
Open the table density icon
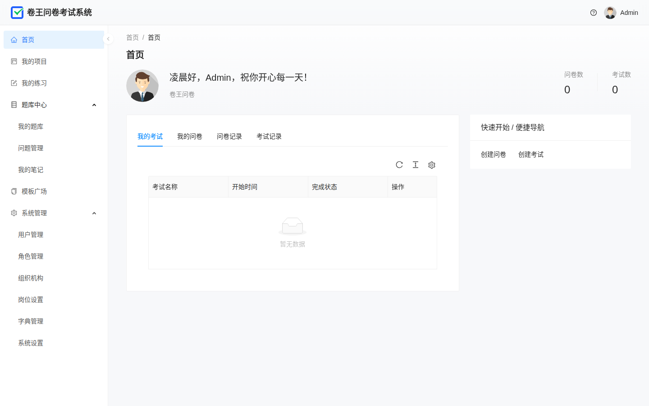416,165
